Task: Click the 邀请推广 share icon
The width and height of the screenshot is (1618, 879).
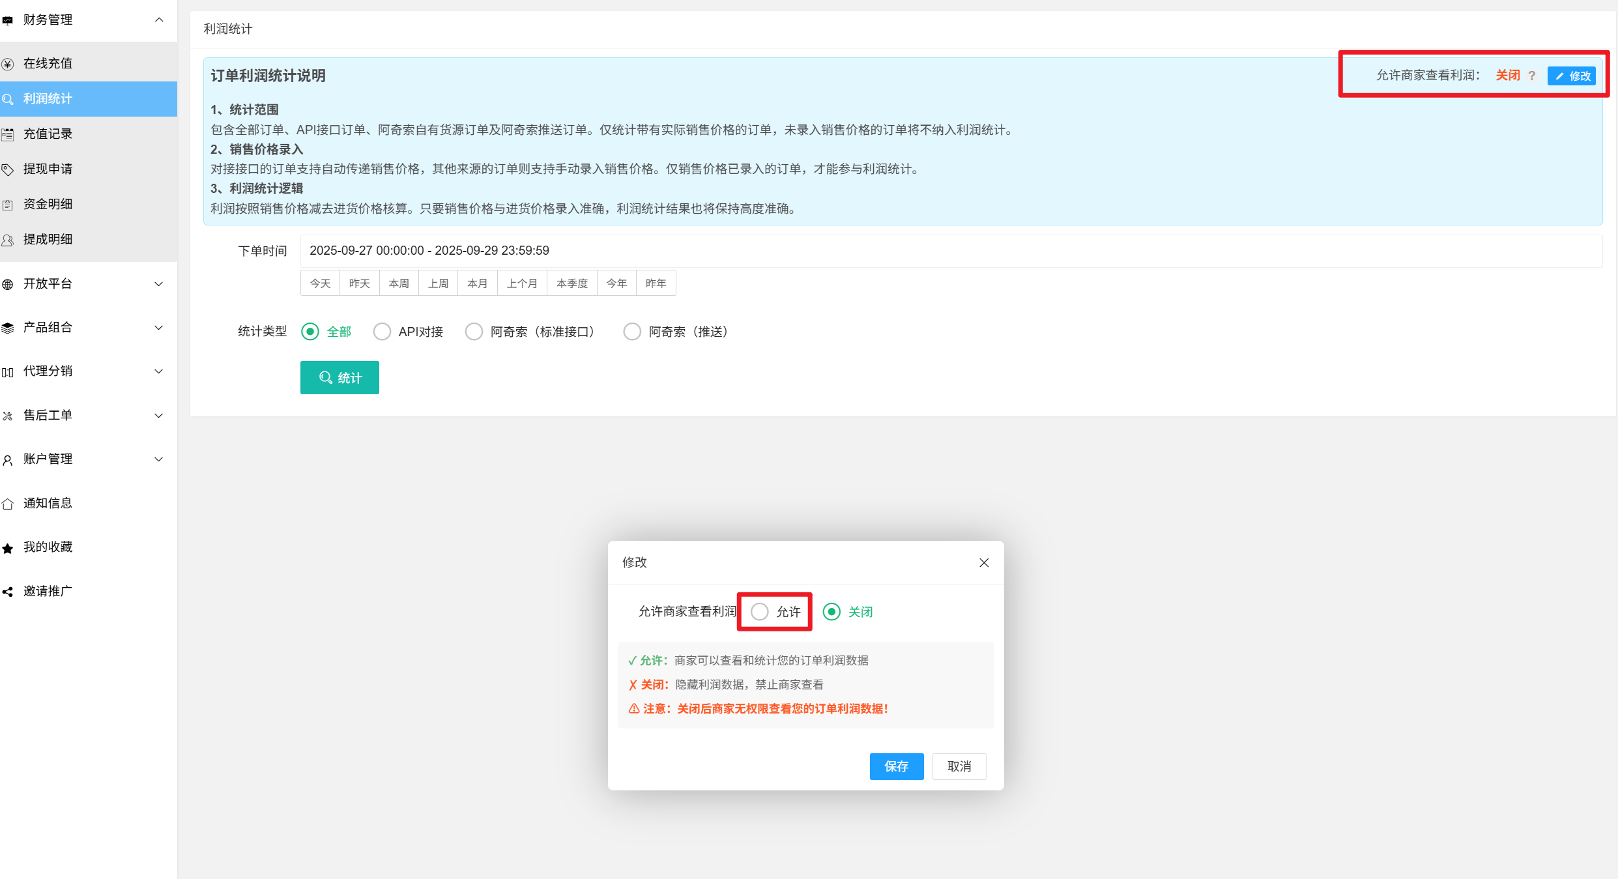Action: (x=8, y=592)
